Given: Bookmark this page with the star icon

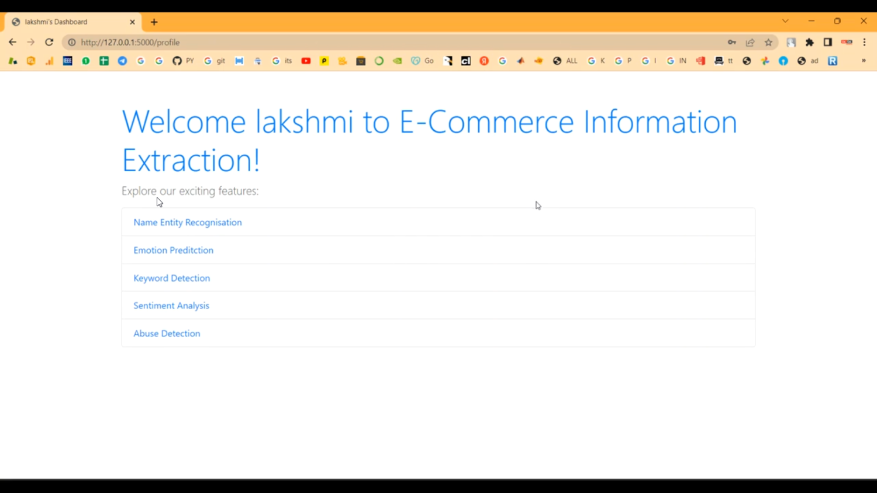Looking at the screenshot, I should (769, 42).
